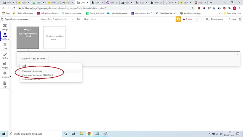Open the issue checker showing 1 issue
Image resolution: width=243 pixels, height=137 pixels.
187,19
